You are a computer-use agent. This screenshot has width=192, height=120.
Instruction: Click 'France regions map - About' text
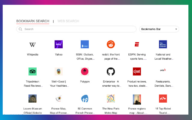[137, 111]
